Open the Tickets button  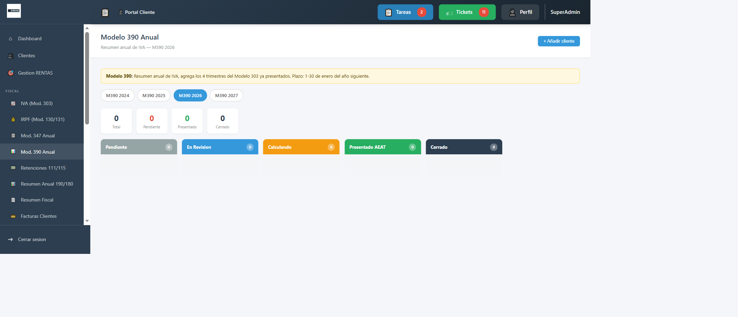(x=467, y=12)
